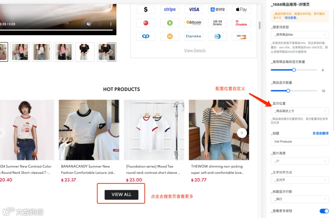This screenshot has height=218, width=334.
Task: Click the 商品显示数量 slider handle
Action: click(288, 91)
